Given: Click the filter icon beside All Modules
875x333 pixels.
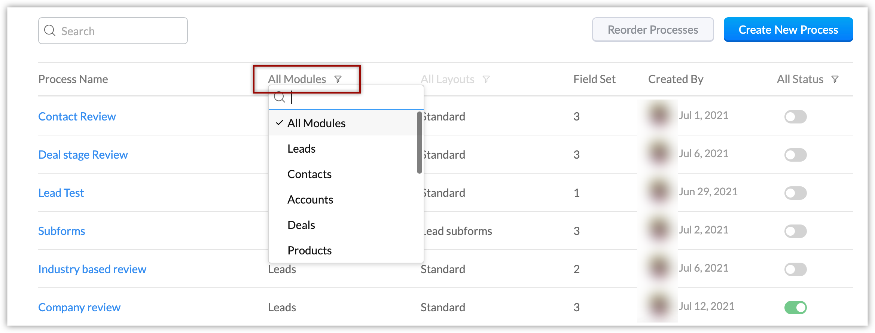Looking at the screenshot, I should pos(338,79).
